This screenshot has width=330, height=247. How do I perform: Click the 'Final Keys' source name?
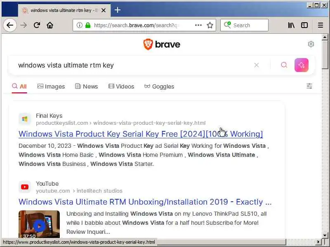[x=49, y=116]
